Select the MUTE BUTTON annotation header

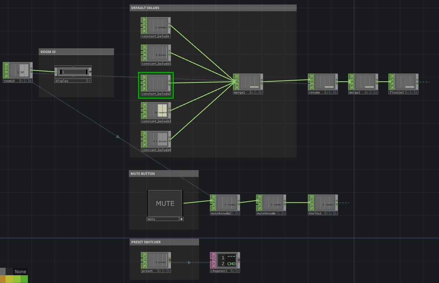[x=164, y=173]
